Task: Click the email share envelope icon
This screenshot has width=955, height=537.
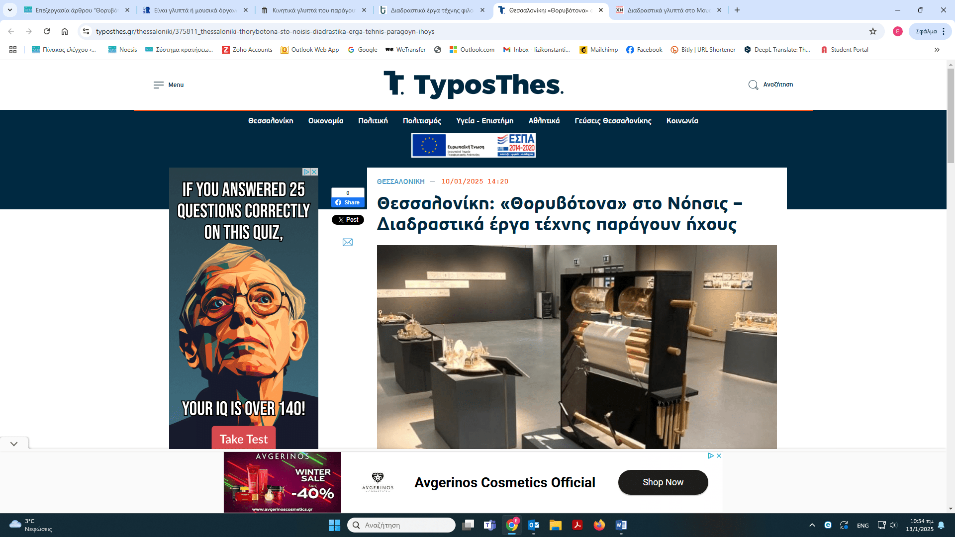Action: coord(347,242)
